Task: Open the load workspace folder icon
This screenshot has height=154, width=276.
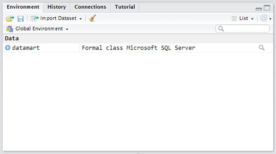Action: point(9,18)
